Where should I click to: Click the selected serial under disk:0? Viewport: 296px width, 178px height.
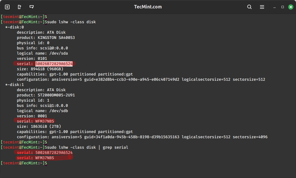click(54, 64)
